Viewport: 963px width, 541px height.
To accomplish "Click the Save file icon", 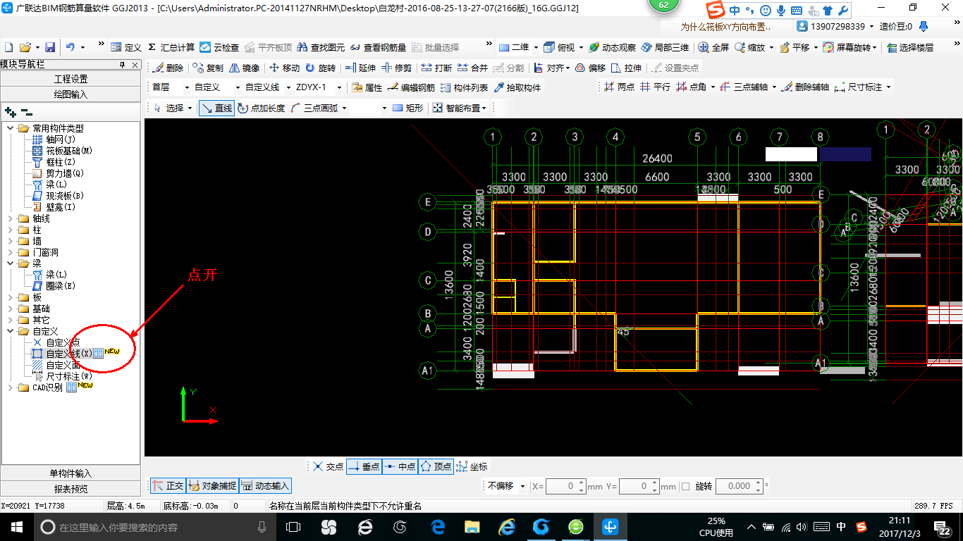I will [x=50, y=47].
